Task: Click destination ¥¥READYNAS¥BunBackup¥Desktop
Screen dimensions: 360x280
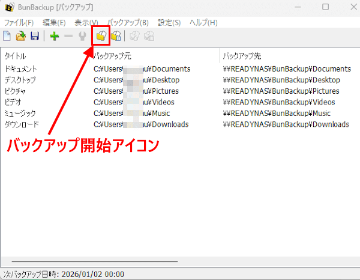Action: [x=281, y=80]
